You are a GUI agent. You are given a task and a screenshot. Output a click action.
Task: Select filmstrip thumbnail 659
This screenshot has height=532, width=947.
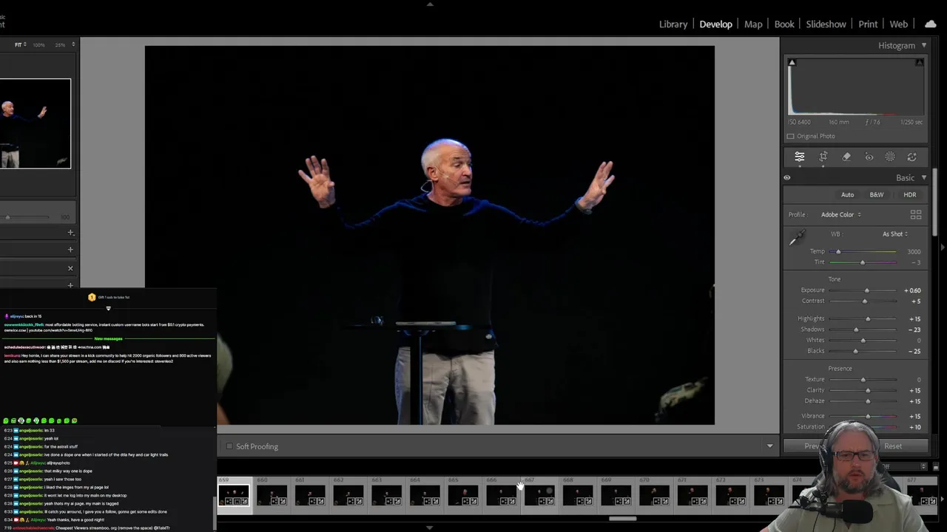pos(234,495)
